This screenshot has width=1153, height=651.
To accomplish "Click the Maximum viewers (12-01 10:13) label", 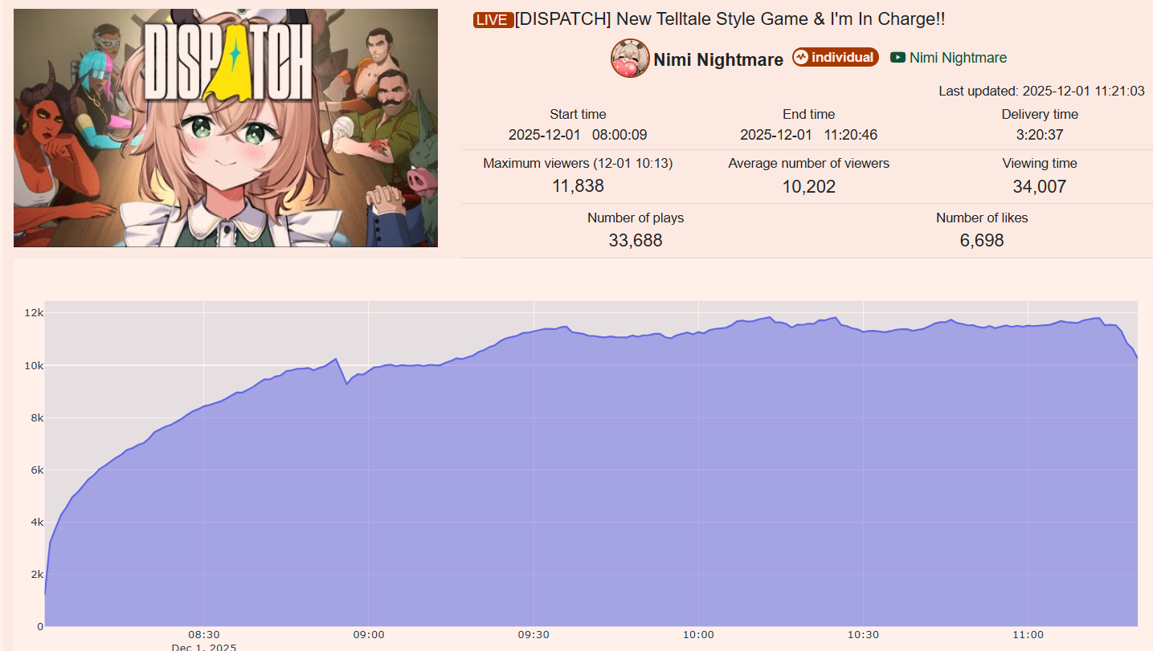I will (578, 164).
